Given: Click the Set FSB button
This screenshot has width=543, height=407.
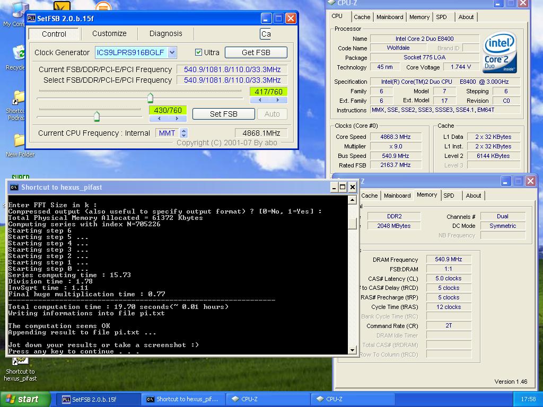Looking at the screenshot, I should point(223,114).
